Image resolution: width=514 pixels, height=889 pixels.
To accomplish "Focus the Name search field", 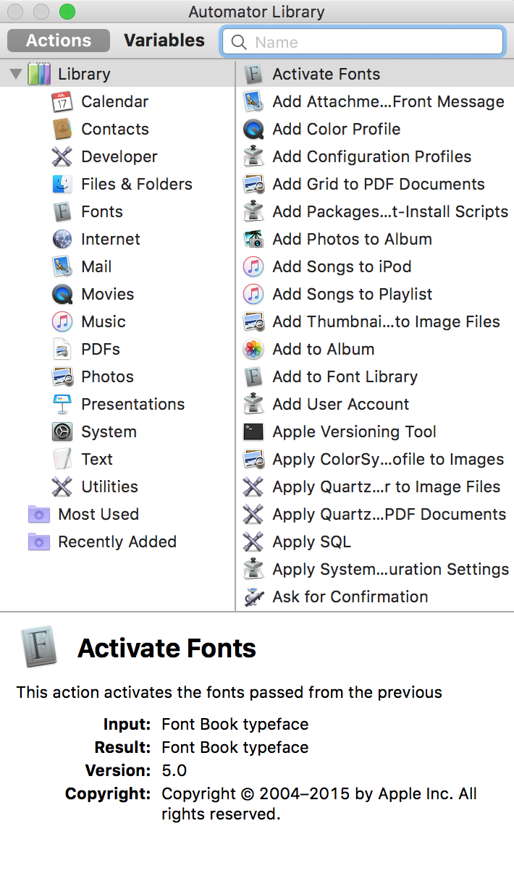I will [363, 42].
